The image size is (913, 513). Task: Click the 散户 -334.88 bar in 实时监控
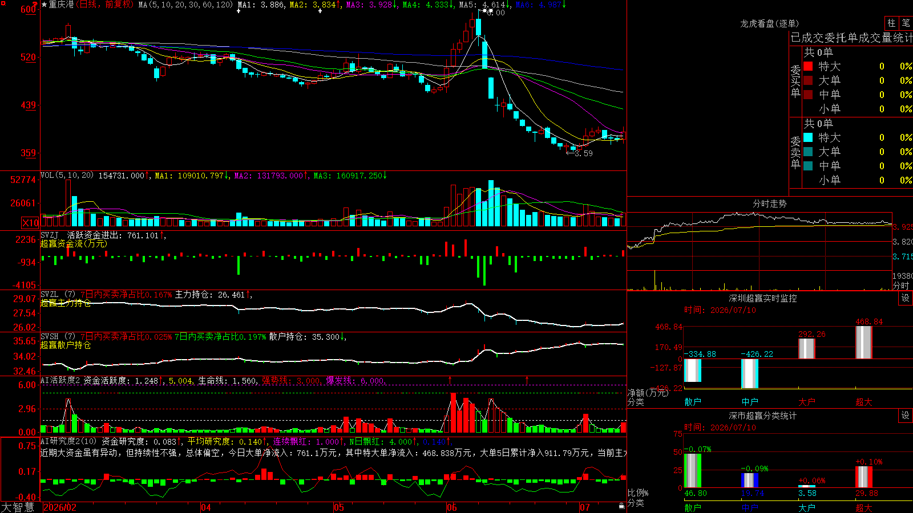[x=693, y=370]
